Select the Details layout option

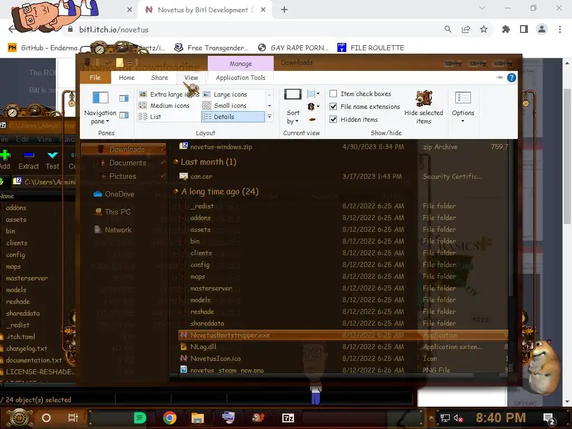point(233,117)
